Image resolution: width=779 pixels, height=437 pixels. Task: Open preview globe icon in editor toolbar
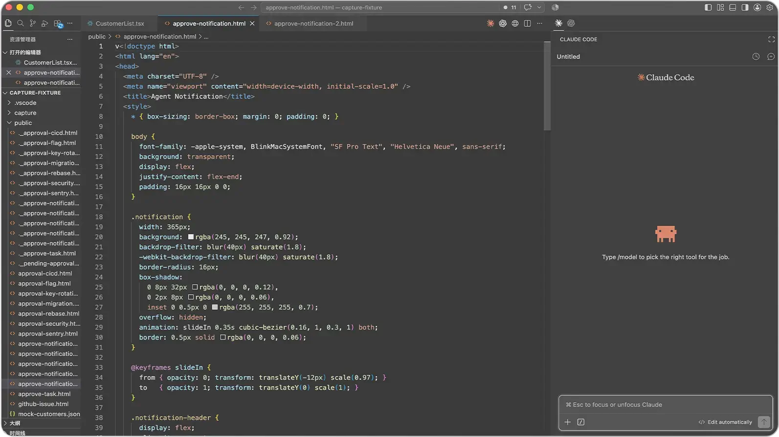pyautogui.click(x=515, y=23)
